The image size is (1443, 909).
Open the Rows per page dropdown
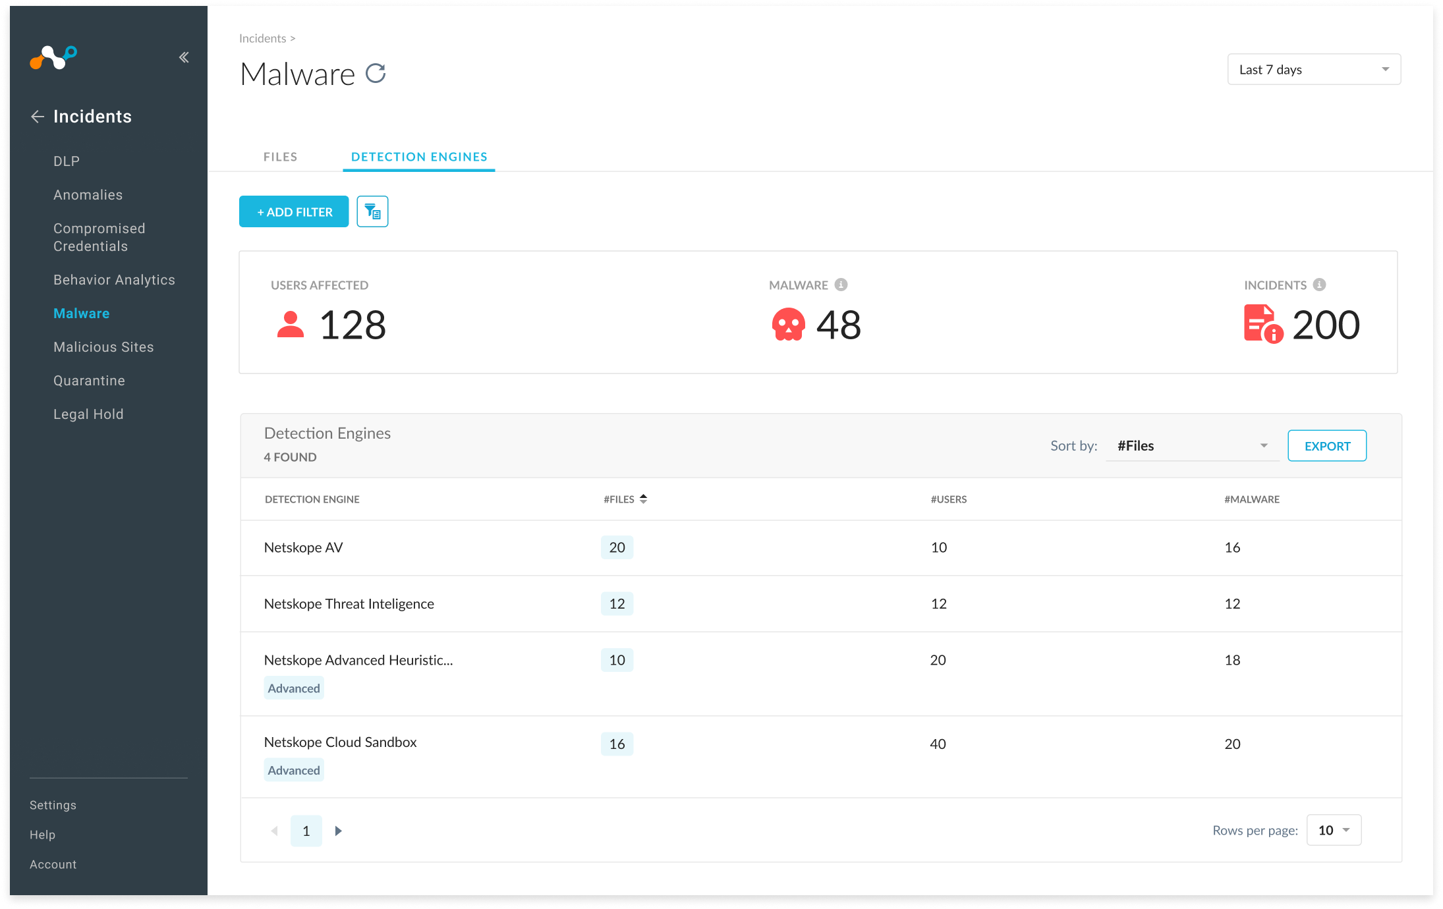1334,830
